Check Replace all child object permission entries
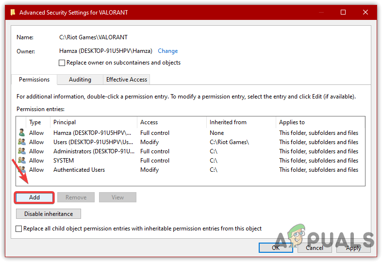Screen dimensions: 382x262 18,229
